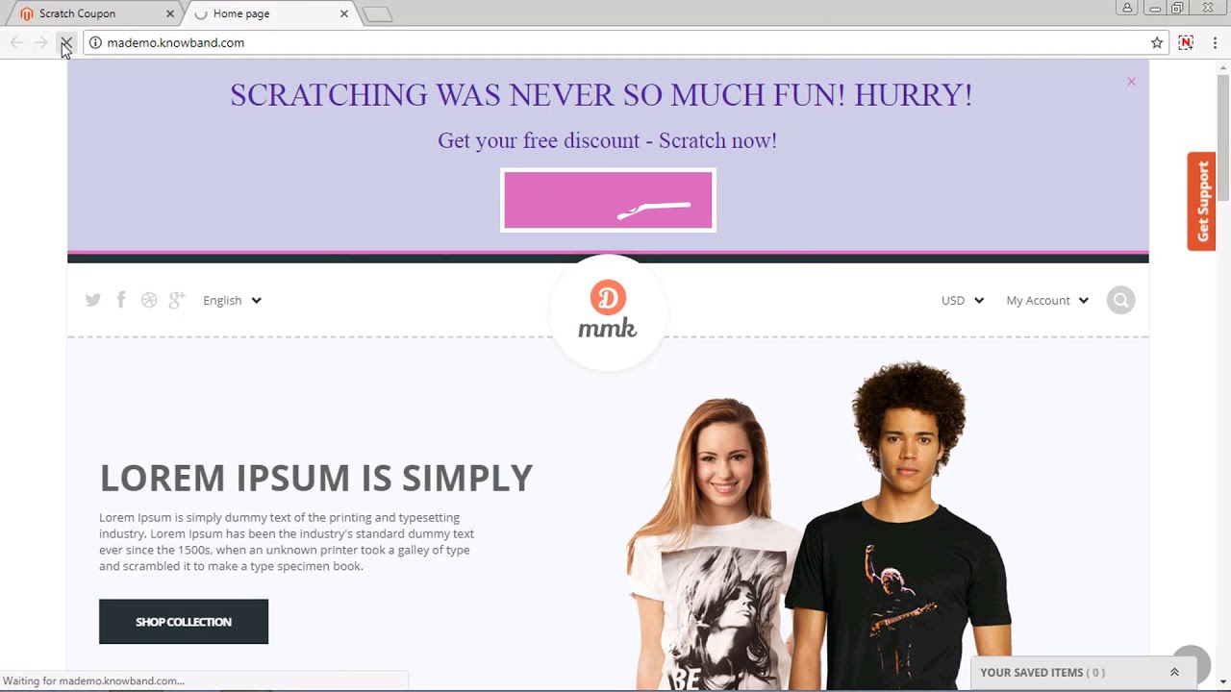Click the round search icon
The image size is (1231, 692).
click(1120, 301)
